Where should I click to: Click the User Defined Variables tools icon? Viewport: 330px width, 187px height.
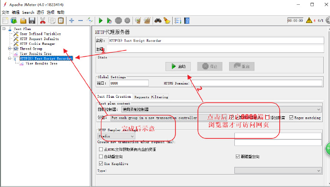(16, 34)
